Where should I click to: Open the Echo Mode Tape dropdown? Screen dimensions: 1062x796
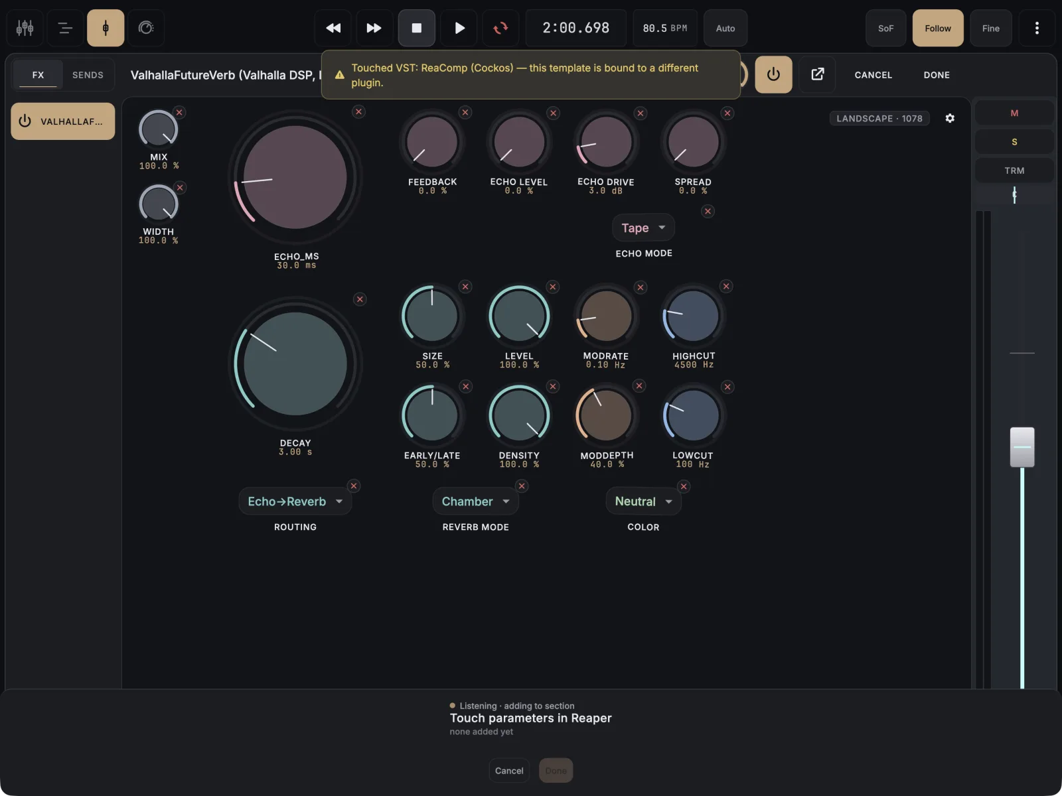click(643, 228)
